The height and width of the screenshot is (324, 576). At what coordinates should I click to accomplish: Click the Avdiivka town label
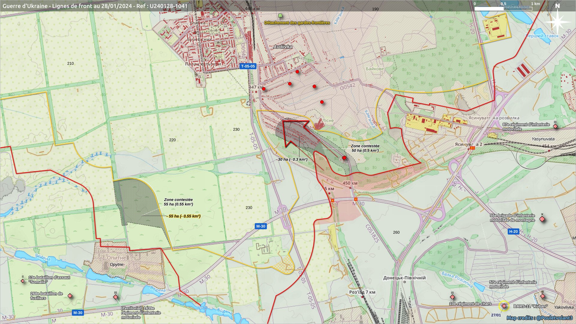(x=283, y=47)
